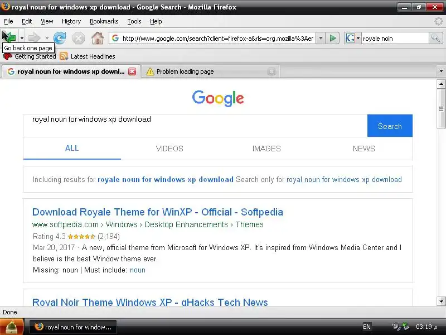Viewport: 446px width, 335px height.
Task: Open the History menu
Action: (71, 21)
